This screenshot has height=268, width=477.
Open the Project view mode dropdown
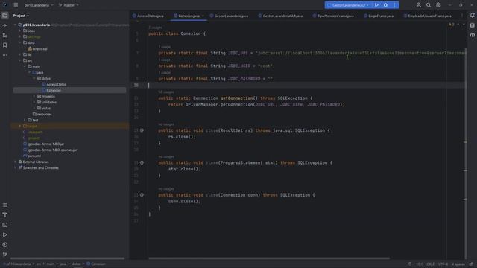pyautogui.click(x=21, y=16)
